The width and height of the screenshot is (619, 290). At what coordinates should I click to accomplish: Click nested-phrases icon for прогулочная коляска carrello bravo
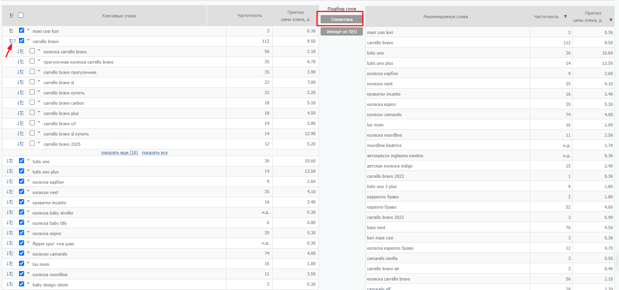tap(21, 61)
